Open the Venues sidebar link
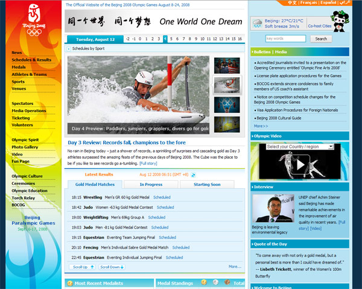Image resolution: width=362 pixels, height=289 pixels. (x=19, y=89)
